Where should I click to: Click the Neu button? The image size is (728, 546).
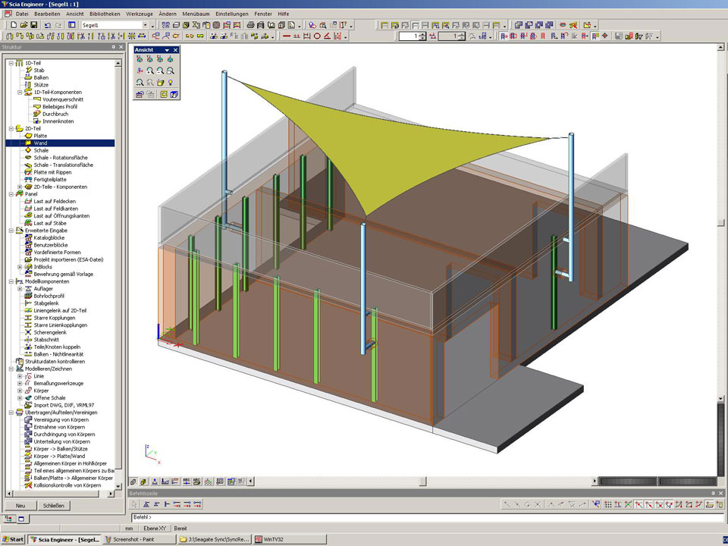point(20,506)
